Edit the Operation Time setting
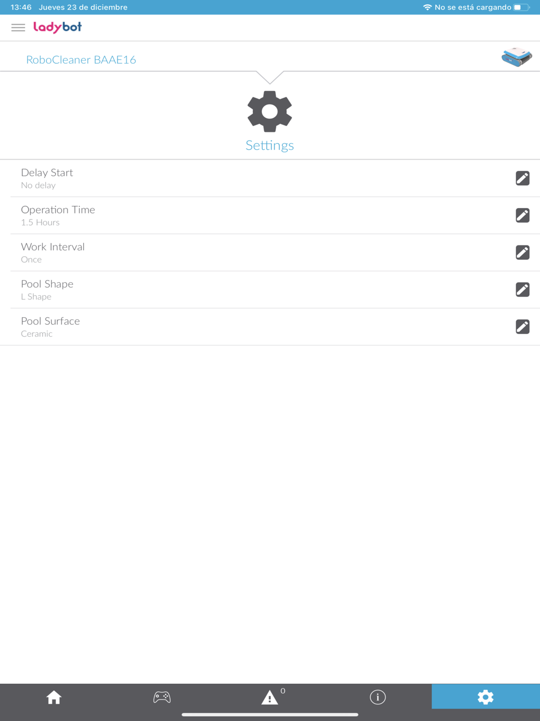The width and height of the screenshot is (540, 721). coord(522,215)
